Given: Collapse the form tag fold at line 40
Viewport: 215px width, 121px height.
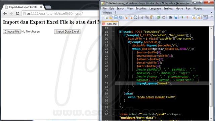Looking at the screenshot, I should [114, 114].
